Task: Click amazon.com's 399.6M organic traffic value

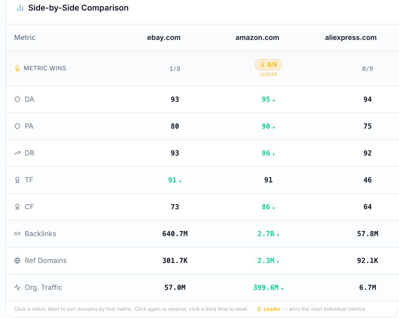Action: pyautogui.click(x=266, y=287)
